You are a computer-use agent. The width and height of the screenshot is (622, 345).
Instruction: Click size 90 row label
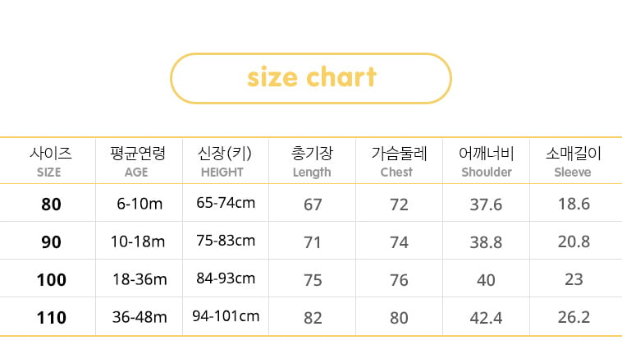[51, 242]
